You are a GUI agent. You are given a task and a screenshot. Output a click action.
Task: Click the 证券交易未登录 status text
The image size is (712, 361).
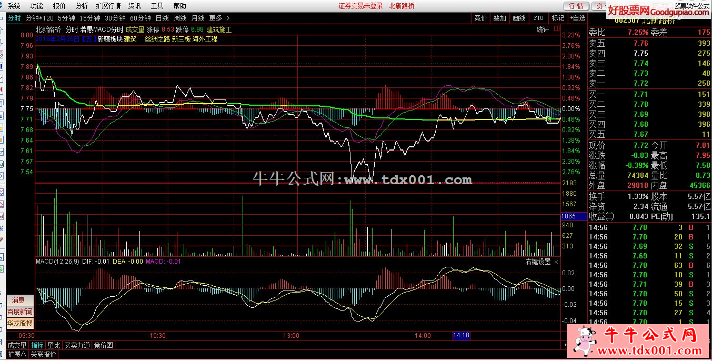(x=360, y=6)
